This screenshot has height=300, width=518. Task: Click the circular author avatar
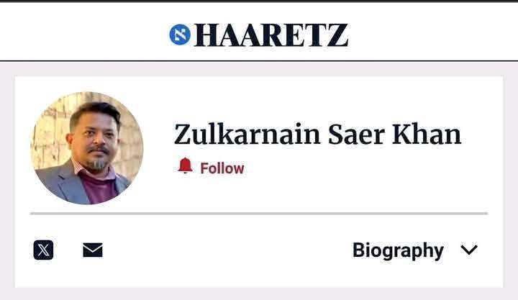(x=87, y=148)
